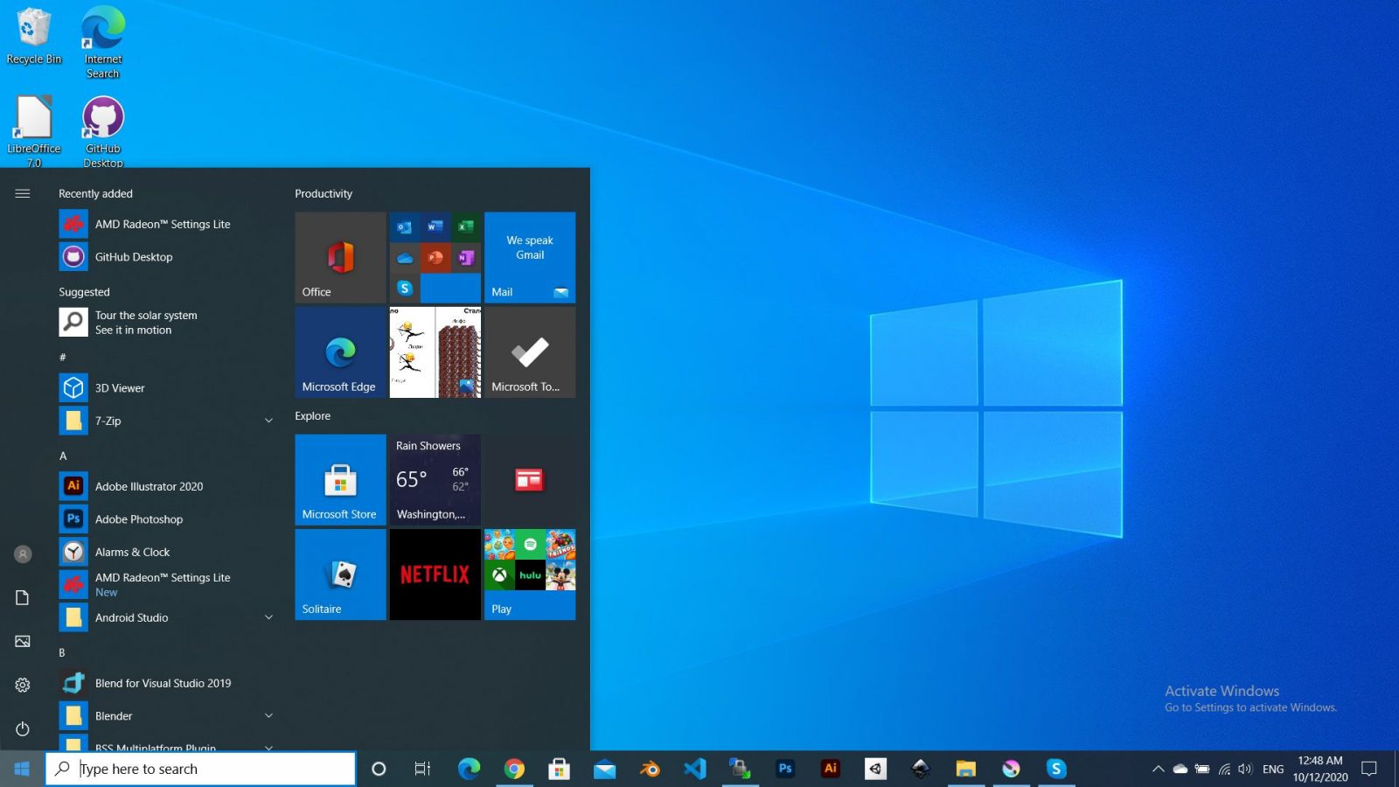
Task: Jump to letter B in app list
Action: click(62, 652)
